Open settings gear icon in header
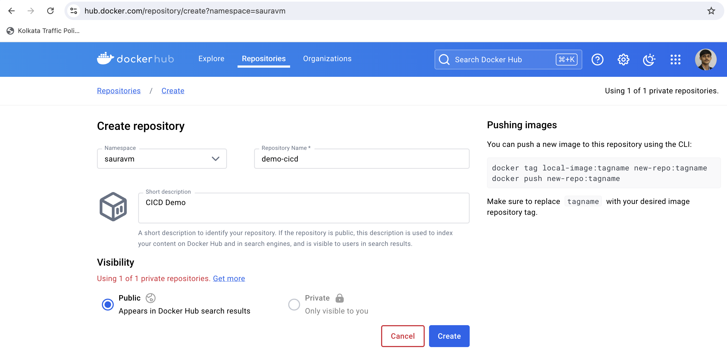 (x=623, y=60)
